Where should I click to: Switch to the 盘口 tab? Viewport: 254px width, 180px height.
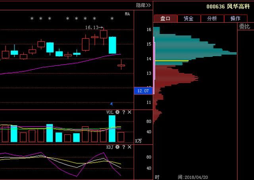pyautogui.click(x=165, y=19)
